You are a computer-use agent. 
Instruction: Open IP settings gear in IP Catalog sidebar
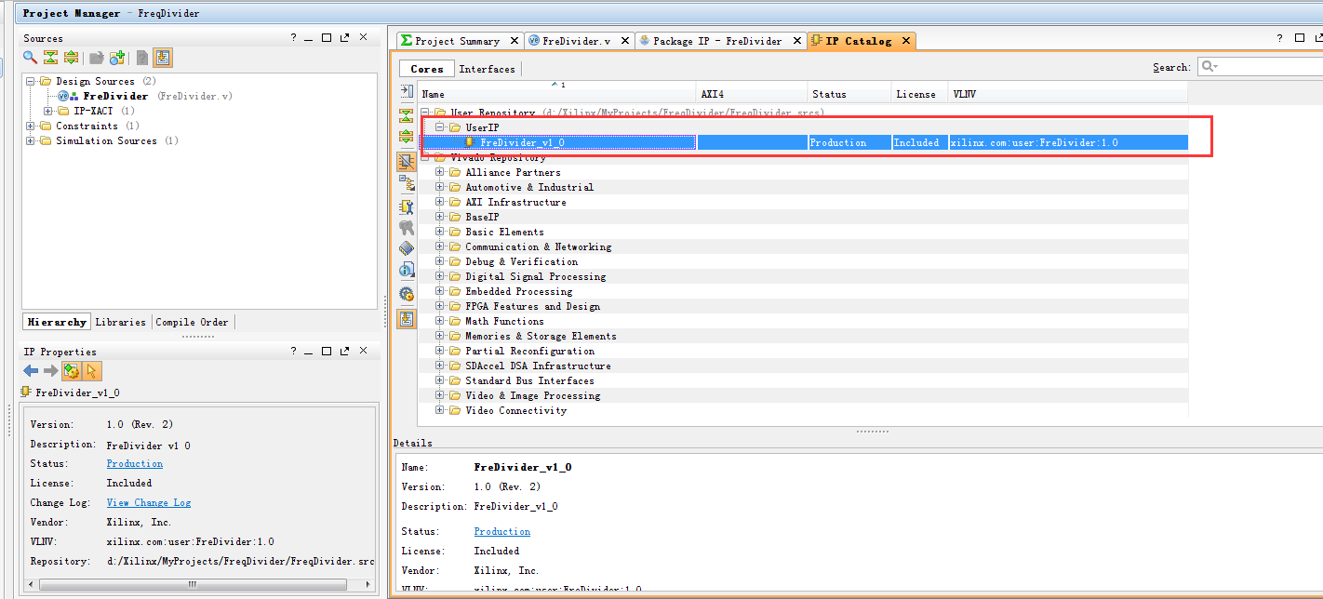(407, 294)
